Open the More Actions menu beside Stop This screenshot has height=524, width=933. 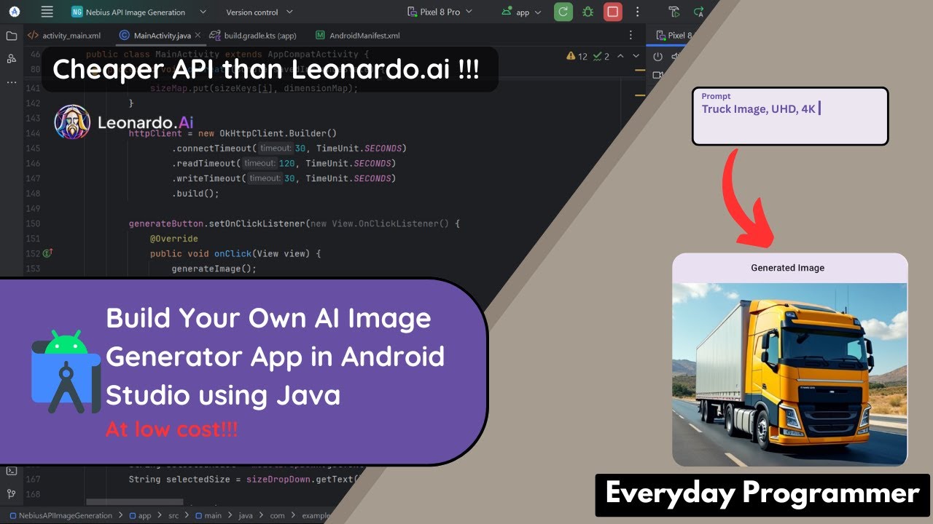pyautogui.click(x=638, y=12)
